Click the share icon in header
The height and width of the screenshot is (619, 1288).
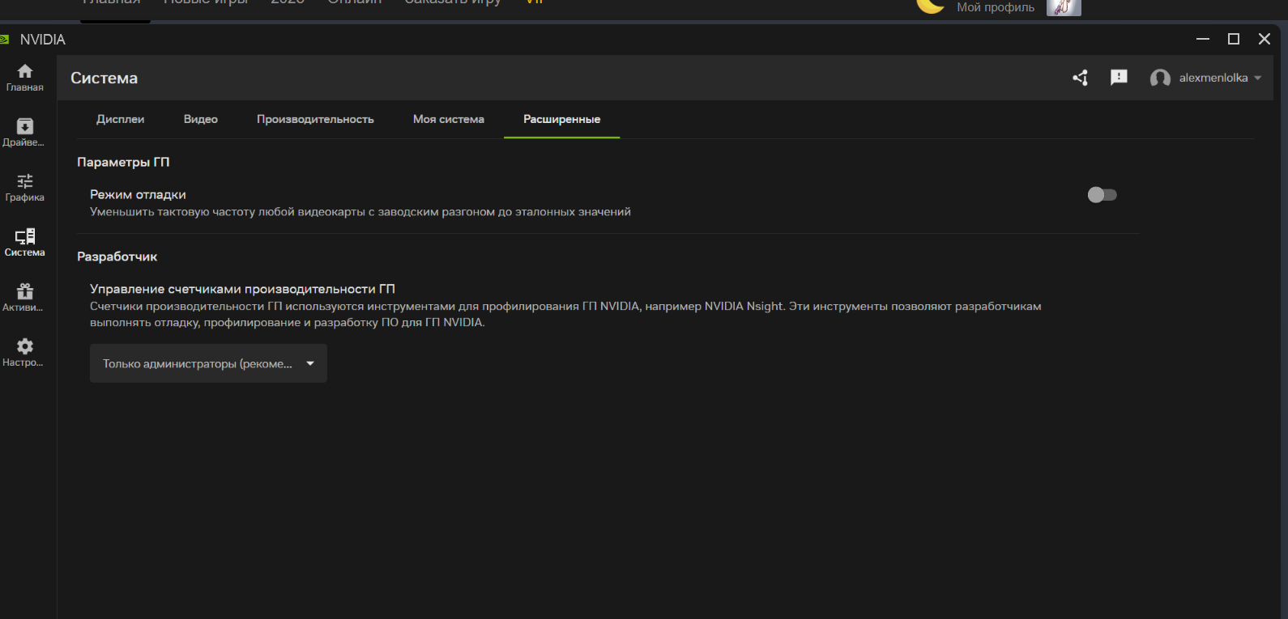[1080, 78]
